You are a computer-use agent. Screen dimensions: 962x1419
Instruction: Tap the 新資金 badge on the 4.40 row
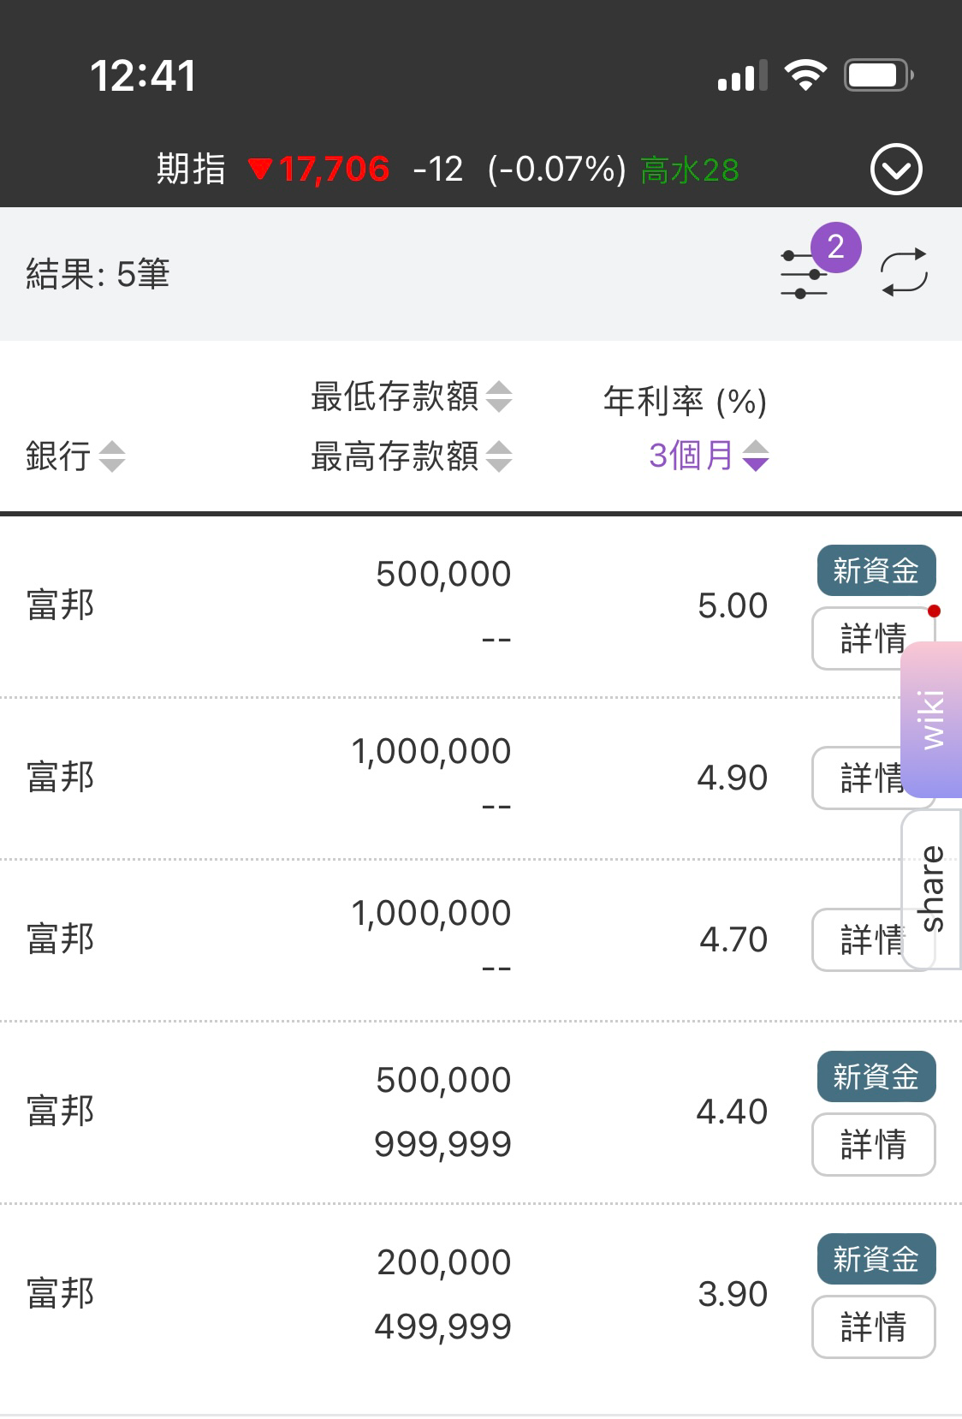(876, 1076)
